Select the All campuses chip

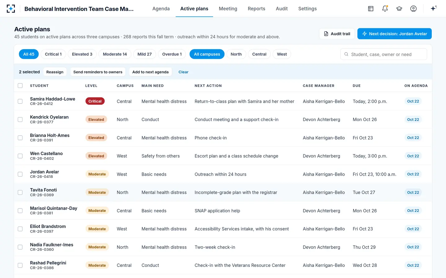click(x=207, y=54)
